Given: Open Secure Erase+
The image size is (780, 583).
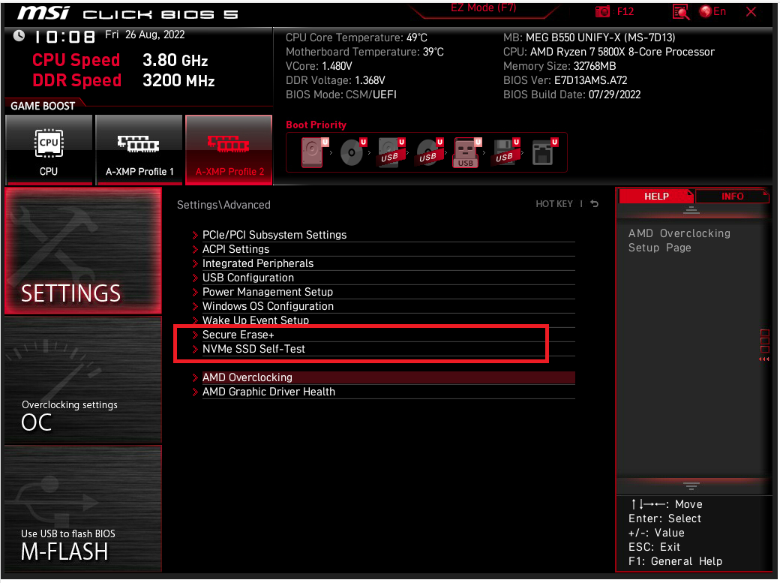Looking at the screenshot, I should point(383,335).
